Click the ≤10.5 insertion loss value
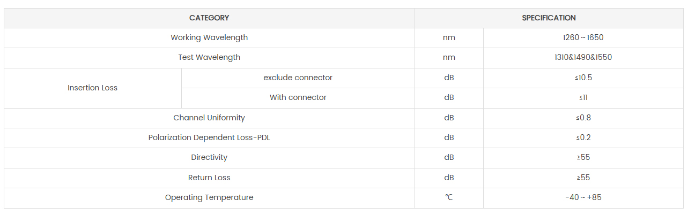The height and width of the screenshot is (215, 688). [x=583, y=78]
